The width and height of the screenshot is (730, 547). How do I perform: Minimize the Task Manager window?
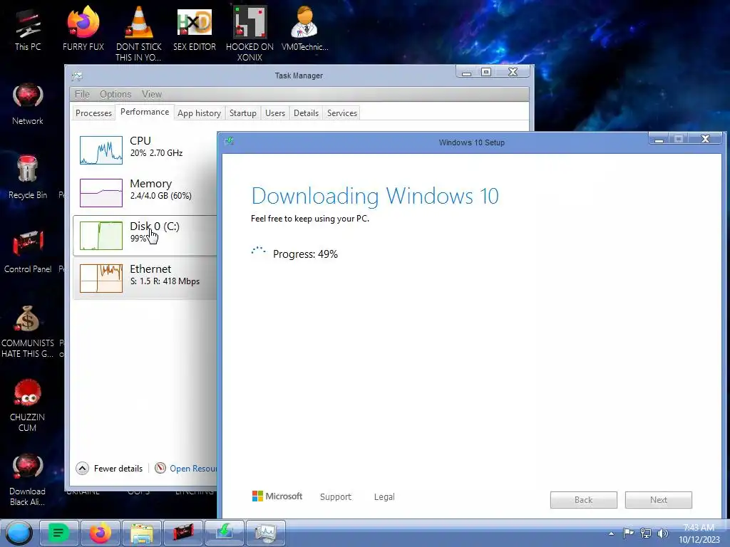click(x=466, y=72)
